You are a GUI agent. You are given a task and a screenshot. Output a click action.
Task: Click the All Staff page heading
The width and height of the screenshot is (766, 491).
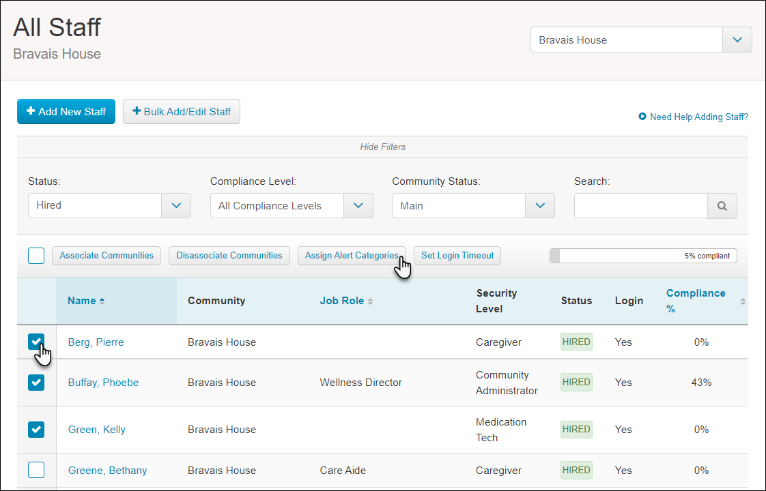(x=57, y=27)
